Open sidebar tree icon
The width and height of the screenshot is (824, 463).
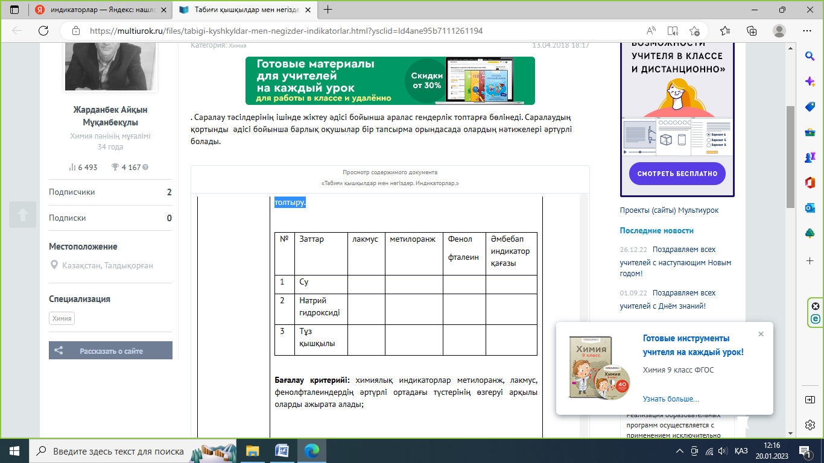point(810,233)
